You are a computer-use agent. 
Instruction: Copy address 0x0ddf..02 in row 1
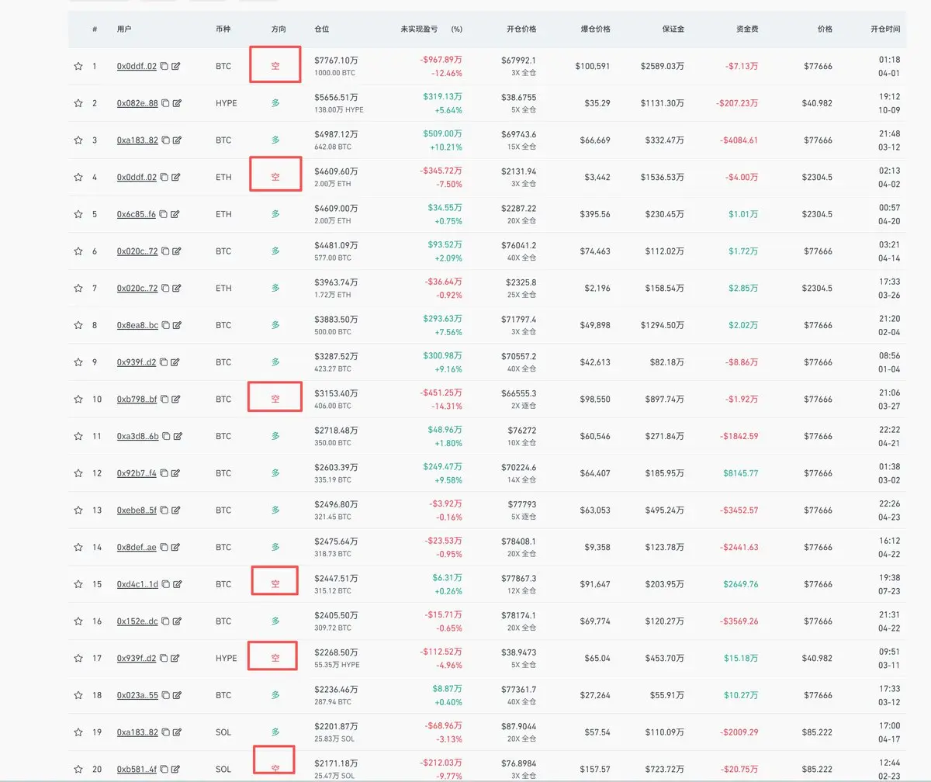164,67
